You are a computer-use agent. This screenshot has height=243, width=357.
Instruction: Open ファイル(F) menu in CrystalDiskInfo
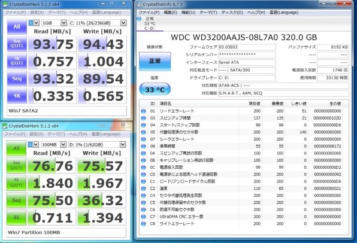149,13
